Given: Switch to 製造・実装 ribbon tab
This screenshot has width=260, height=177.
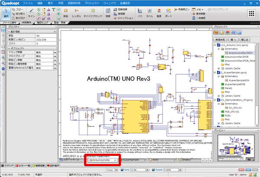Looking at the screenshot, I should pos(60,22).
